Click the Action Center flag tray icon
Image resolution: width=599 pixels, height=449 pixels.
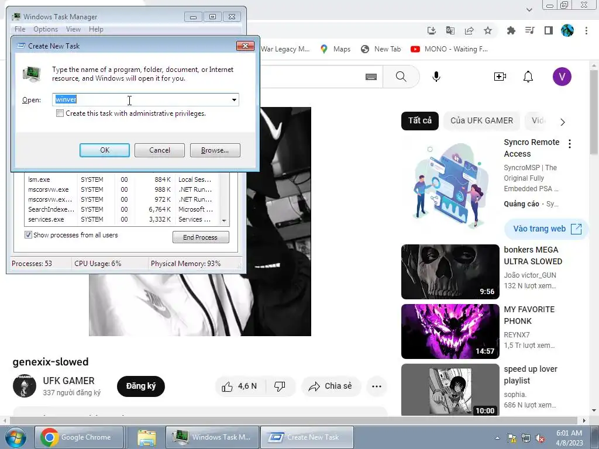511,438
